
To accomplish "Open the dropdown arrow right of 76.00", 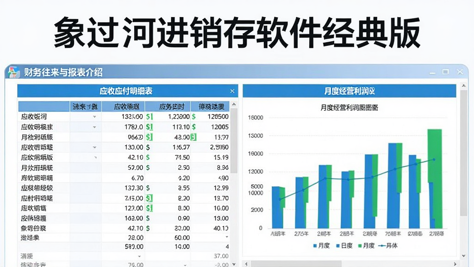I will (x=185, y=265).
